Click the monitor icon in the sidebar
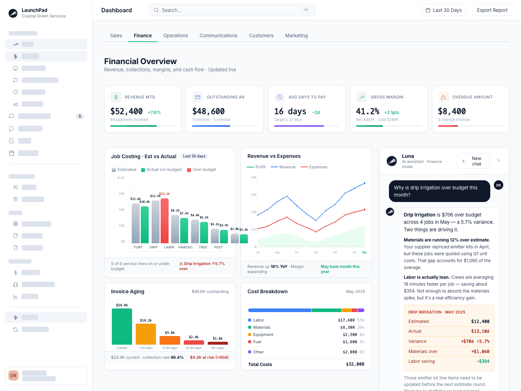The image size is (521, 391). click(16, 68)
